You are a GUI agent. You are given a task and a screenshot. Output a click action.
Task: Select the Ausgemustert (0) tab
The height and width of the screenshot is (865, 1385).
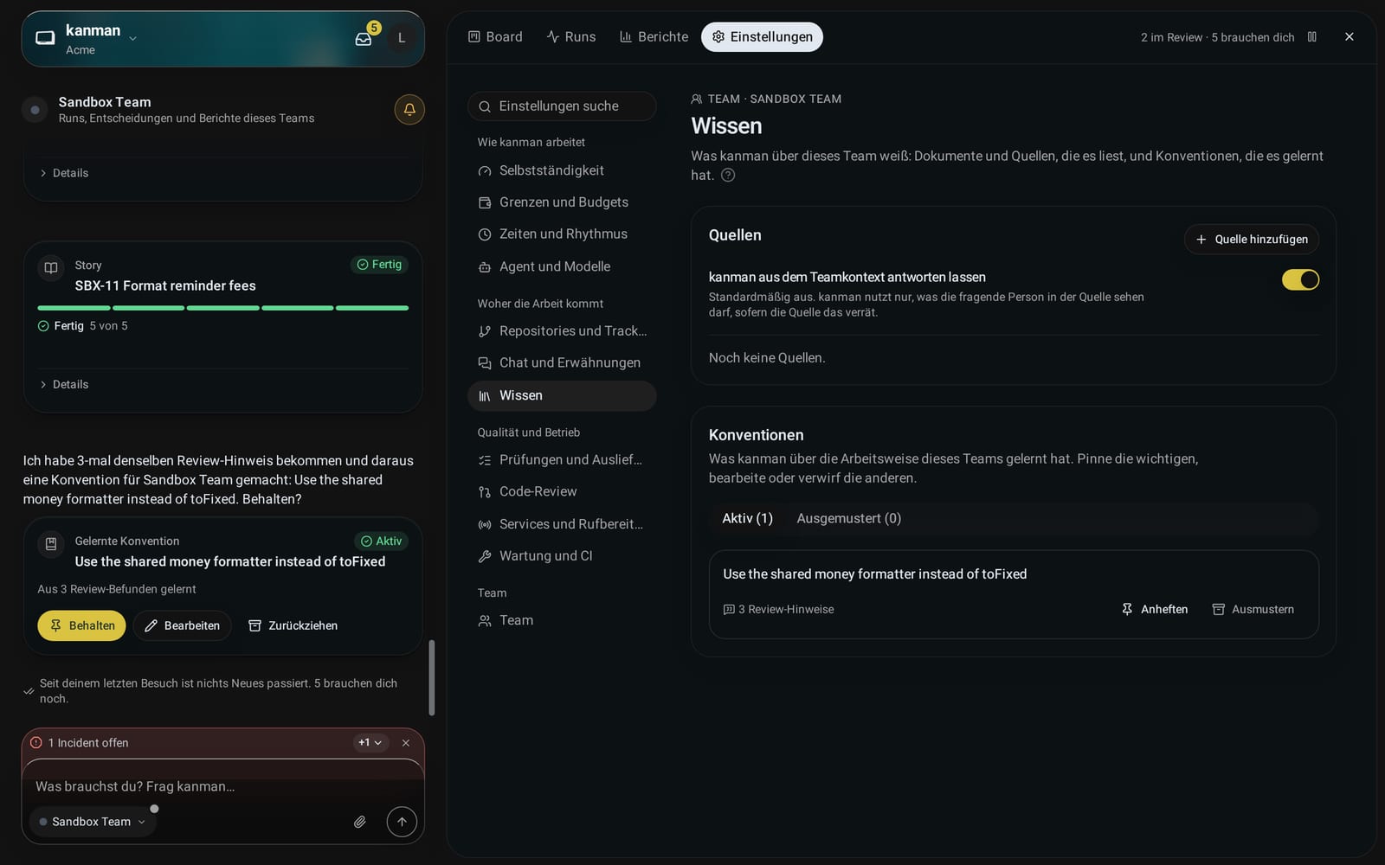click(x=849, y=518)
